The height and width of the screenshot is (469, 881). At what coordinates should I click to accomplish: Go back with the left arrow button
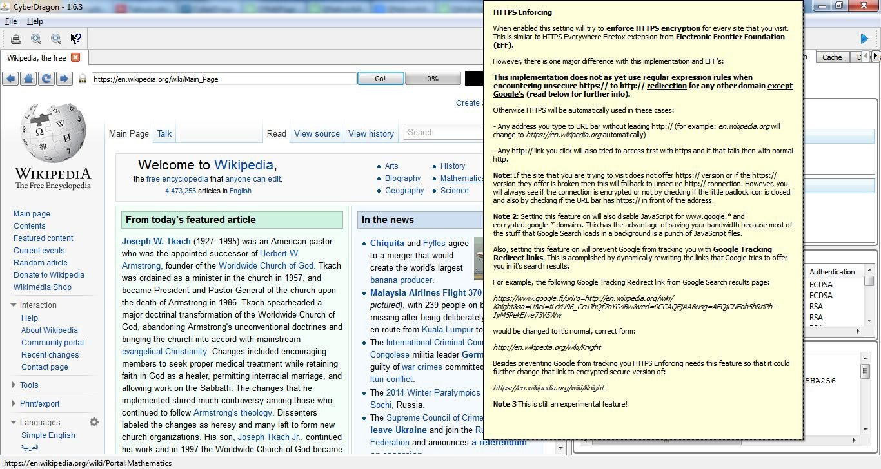click(11, 79)
